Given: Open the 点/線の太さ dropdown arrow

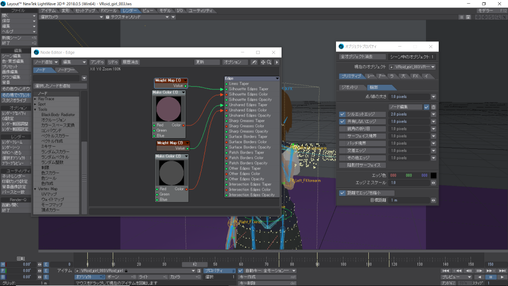Looking at the screenshot, I should click(433, 97).
